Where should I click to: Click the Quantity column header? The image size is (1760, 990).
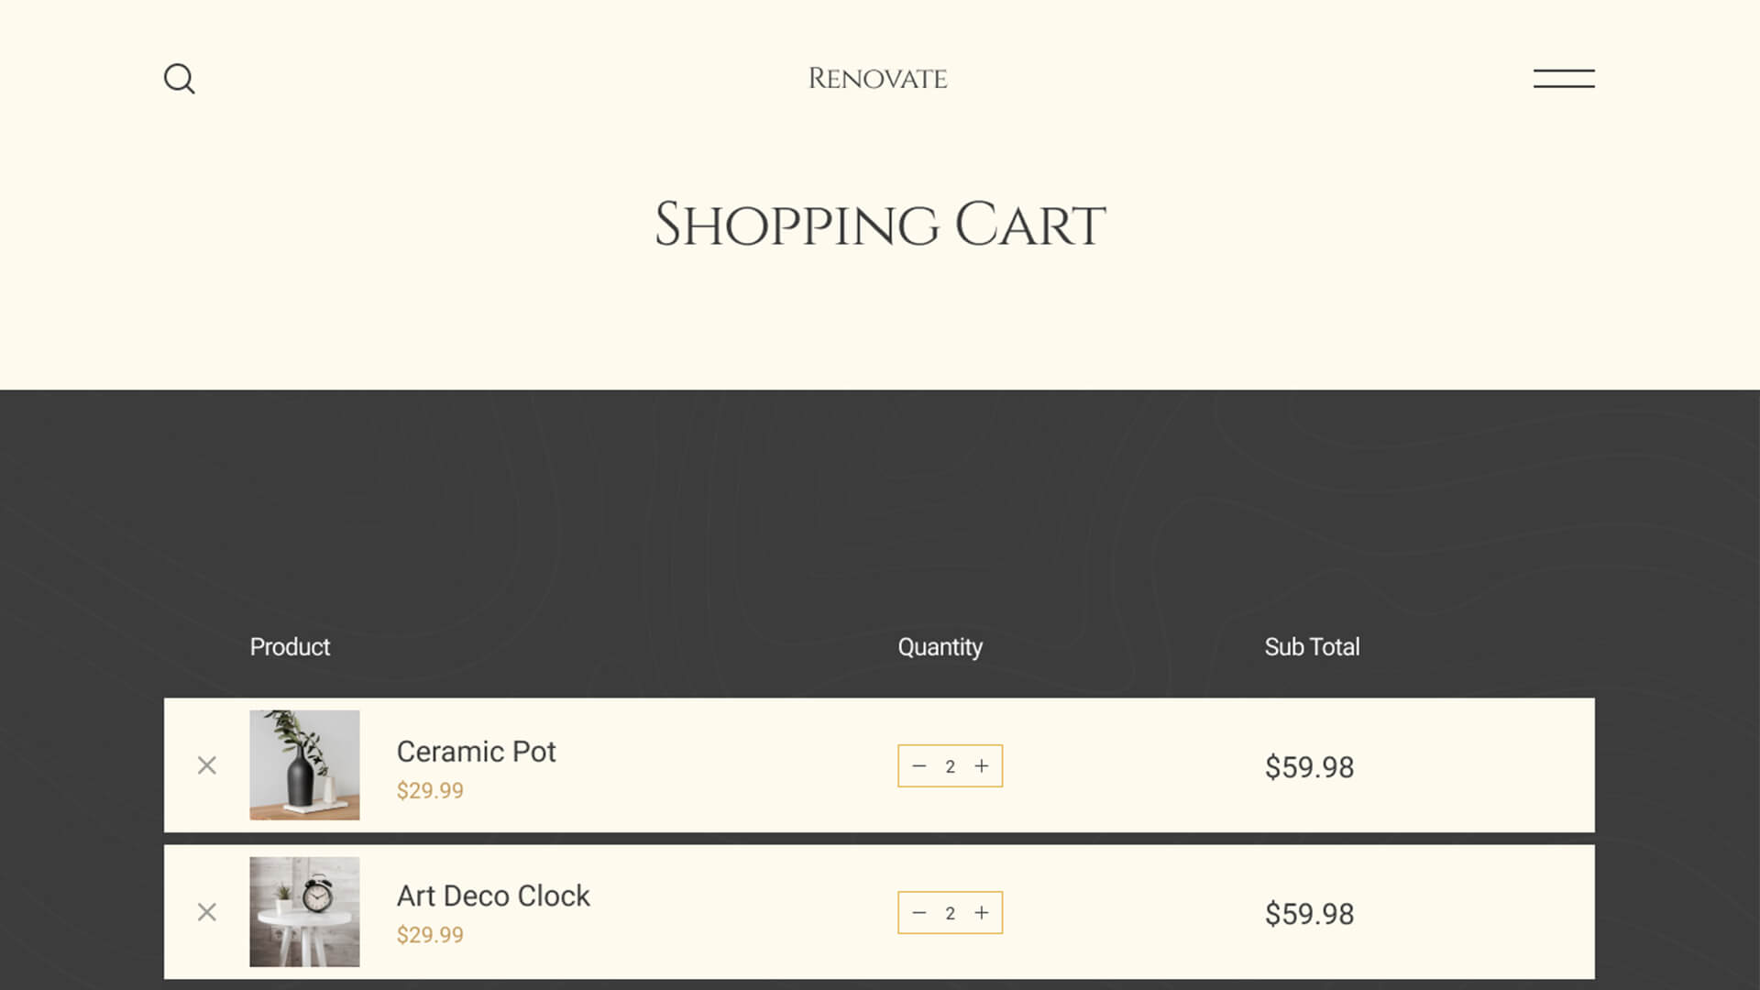(x=940, y=647)
